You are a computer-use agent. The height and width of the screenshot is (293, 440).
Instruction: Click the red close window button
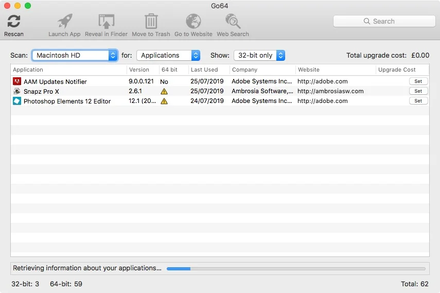(x=7, y=6)
